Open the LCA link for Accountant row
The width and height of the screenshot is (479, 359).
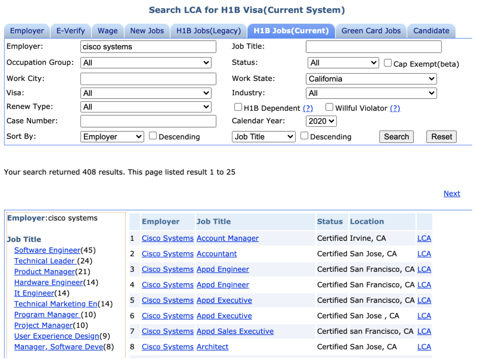424,254
